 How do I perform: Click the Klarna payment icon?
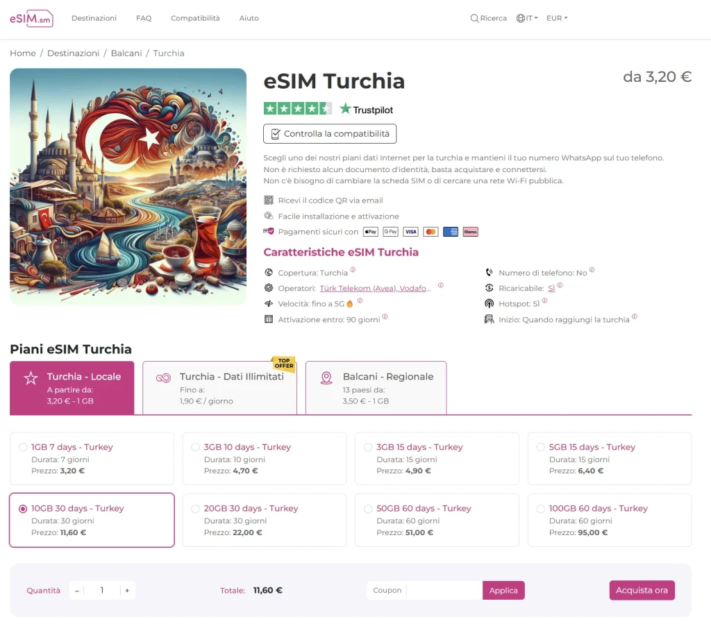pos(470,232)
